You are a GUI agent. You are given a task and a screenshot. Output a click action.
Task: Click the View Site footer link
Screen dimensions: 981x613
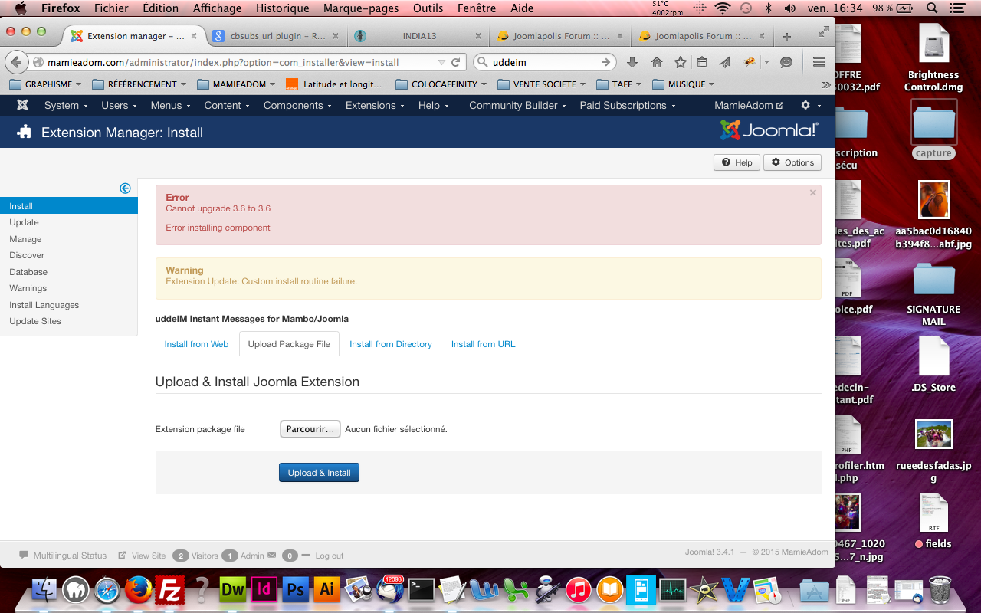tap(142, 556)
